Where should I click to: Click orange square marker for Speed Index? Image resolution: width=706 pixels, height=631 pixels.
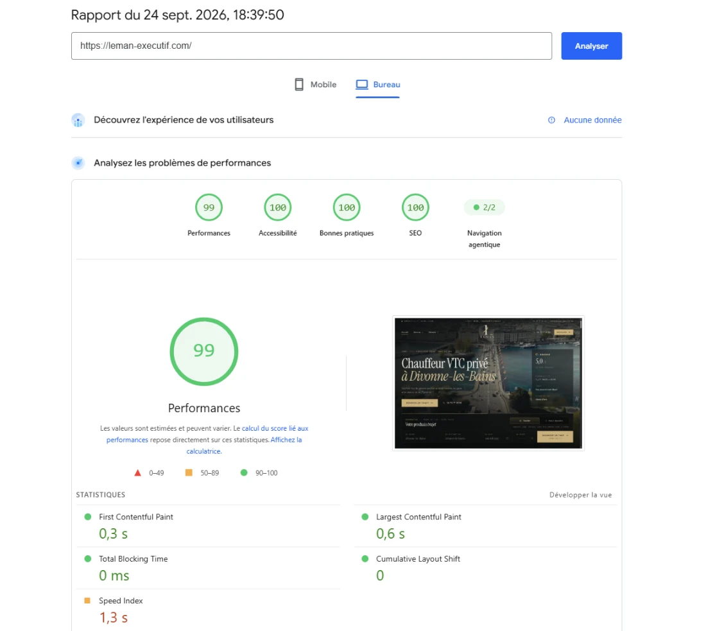tap(87, 600)
